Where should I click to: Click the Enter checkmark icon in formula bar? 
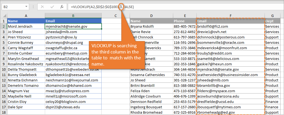click(x=52, y=7)
